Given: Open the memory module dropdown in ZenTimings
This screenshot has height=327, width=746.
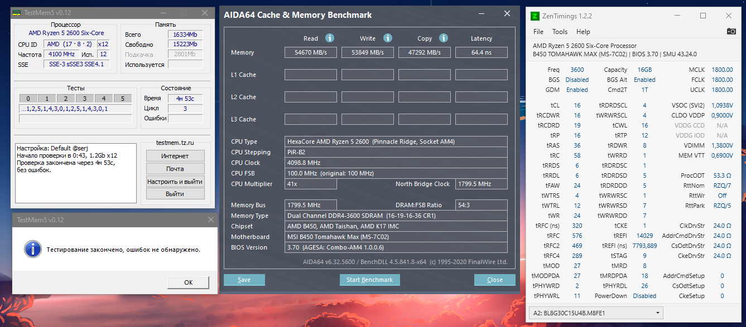Looking at the screenshot, I should [596, 313].
